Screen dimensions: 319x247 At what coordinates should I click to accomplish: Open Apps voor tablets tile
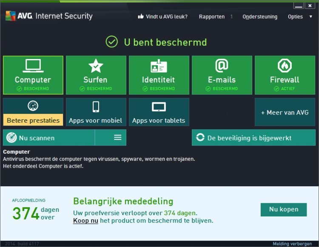click(159, 112)
